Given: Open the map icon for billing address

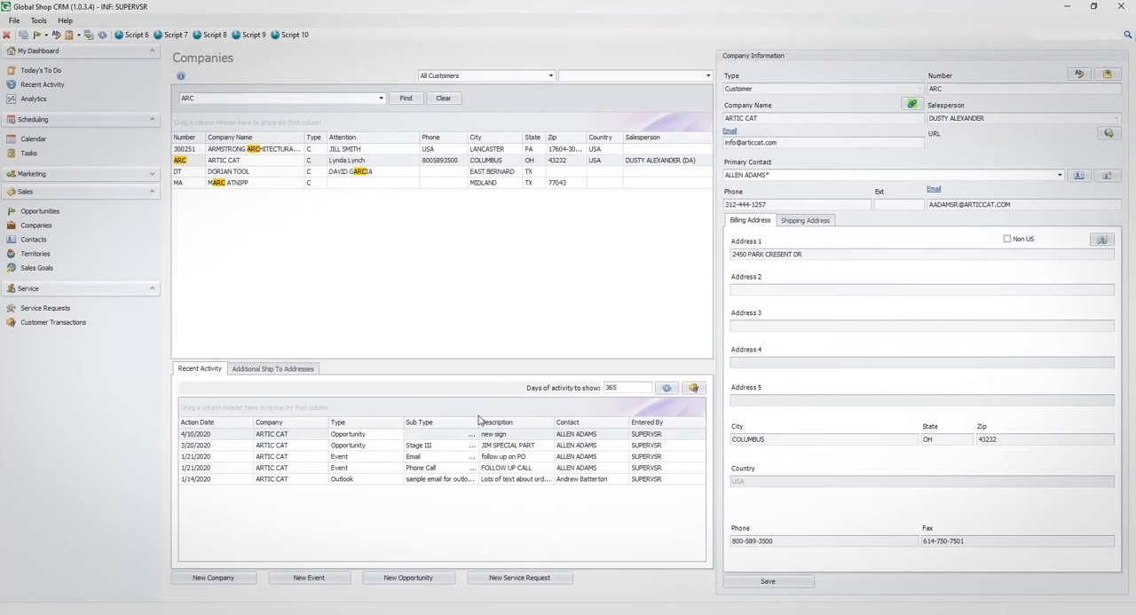Looking at the screenshot, I should click(1102, 240).
